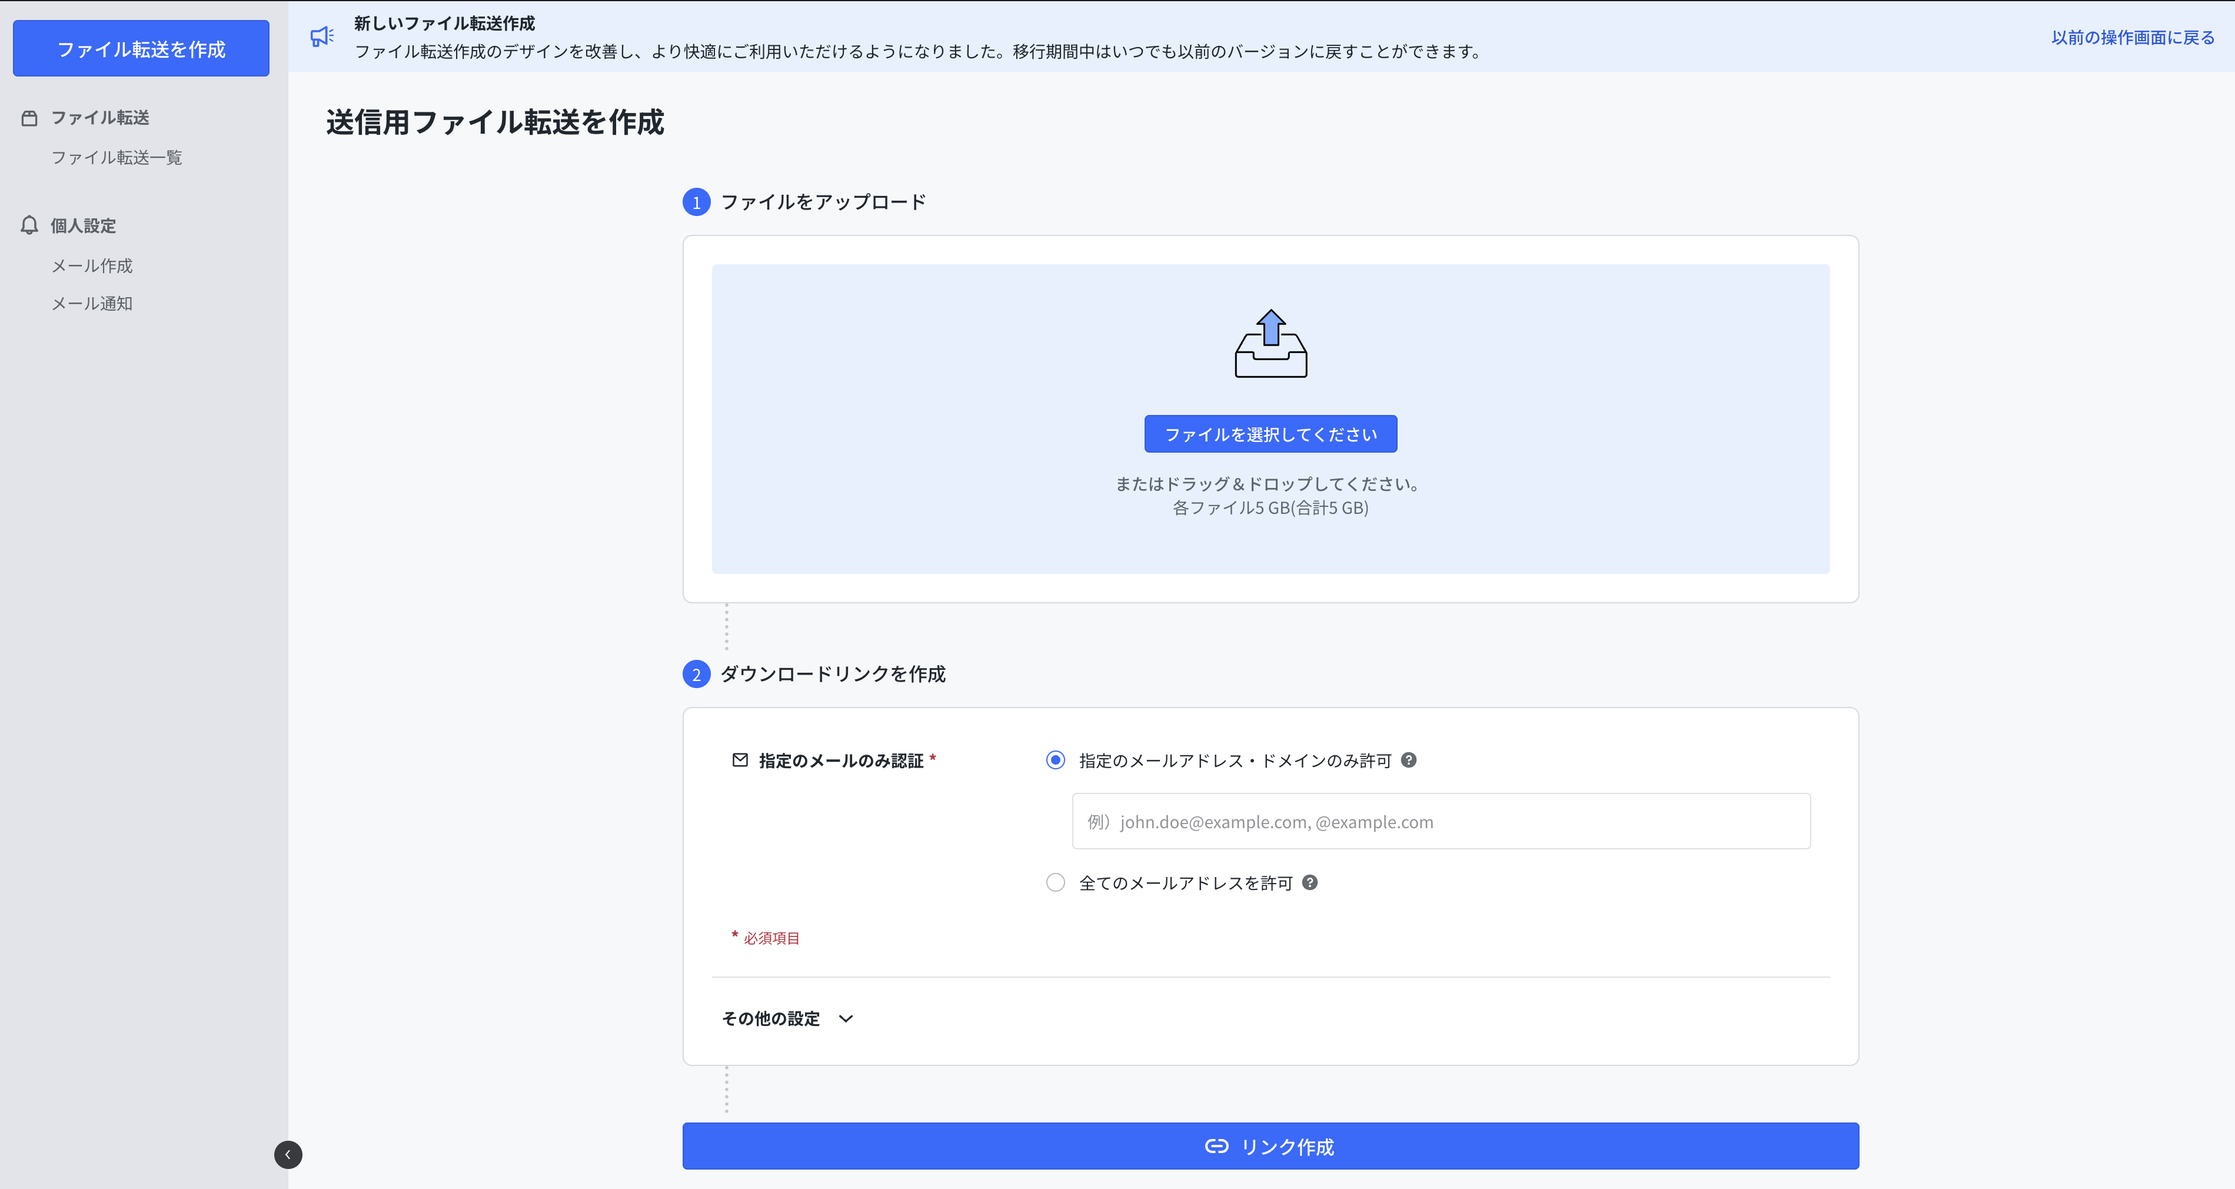Collapse the sidebar with the round arrow button
Image resolution: width=2235 pixels, height=1189 pixels.
[x=288, y=1154]
